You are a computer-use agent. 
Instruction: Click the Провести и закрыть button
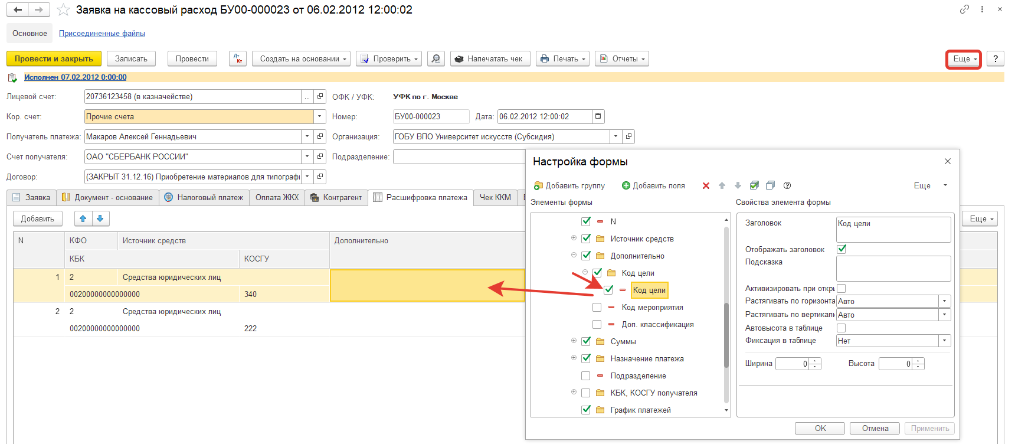click(x=54, y=58)
